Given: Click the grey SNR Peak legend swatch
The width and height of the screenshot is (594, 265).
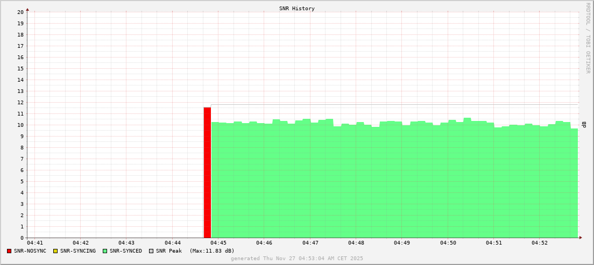Looking at the screenshot, I should (151, 251).
